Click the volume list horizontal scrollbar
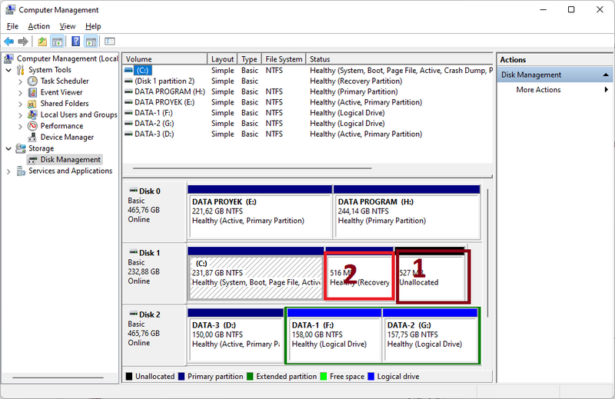Screen dimensions: 615x399 point(252,168)
